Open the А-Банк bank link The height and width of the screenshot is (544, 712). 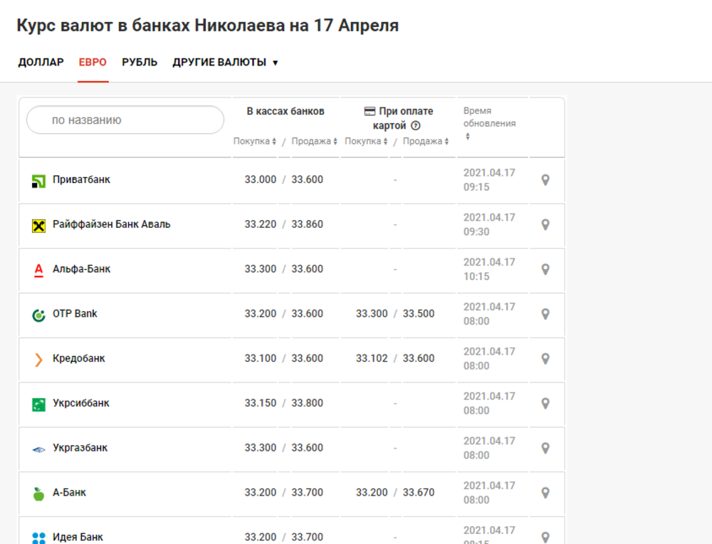point(69,492)
